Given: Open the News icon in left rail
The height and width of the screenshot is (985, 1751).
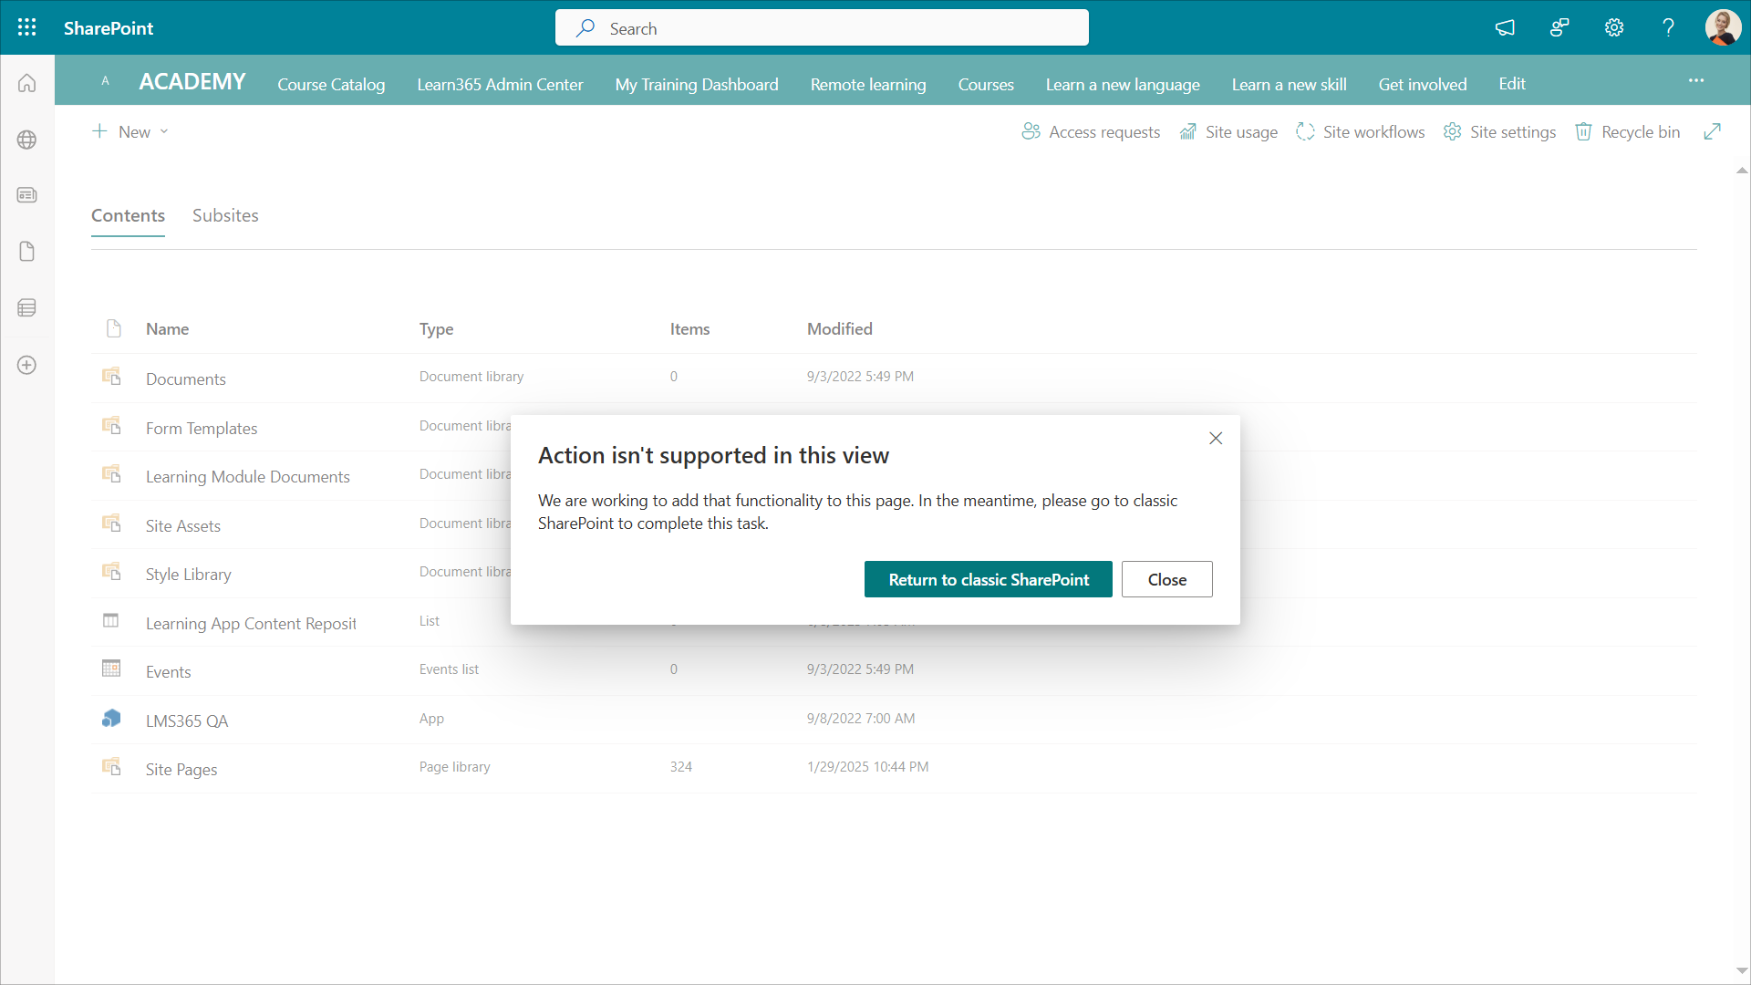Looking at the screenshot, I should [x=27, y=195].
